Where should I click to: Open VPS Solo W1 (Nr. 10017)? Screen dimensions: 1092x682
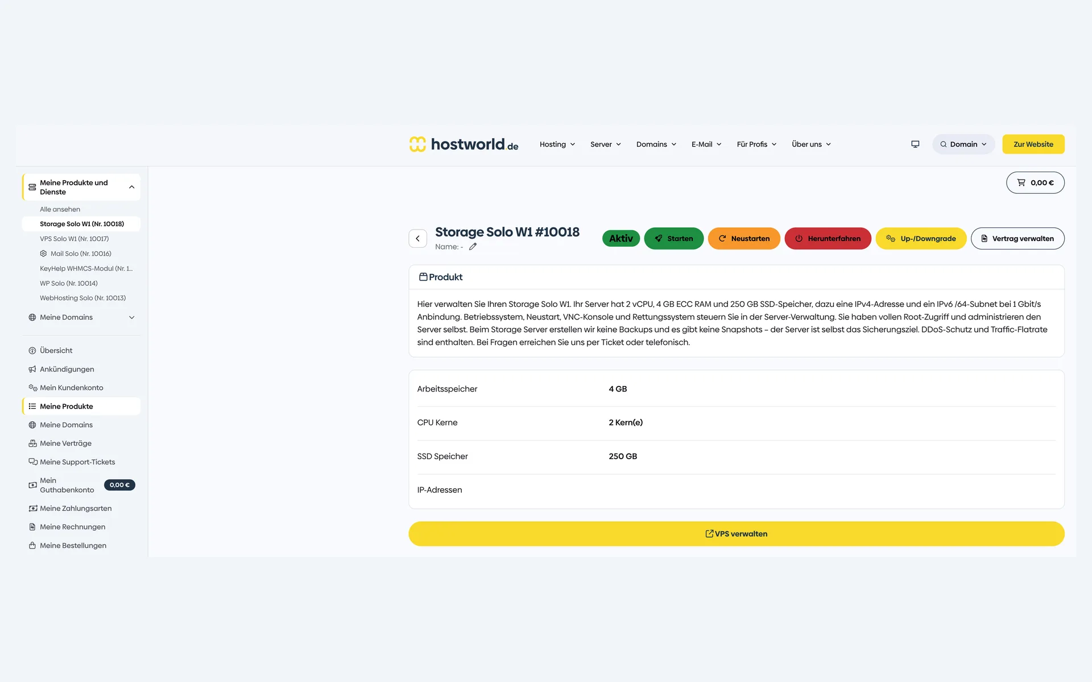click(74, 239)
